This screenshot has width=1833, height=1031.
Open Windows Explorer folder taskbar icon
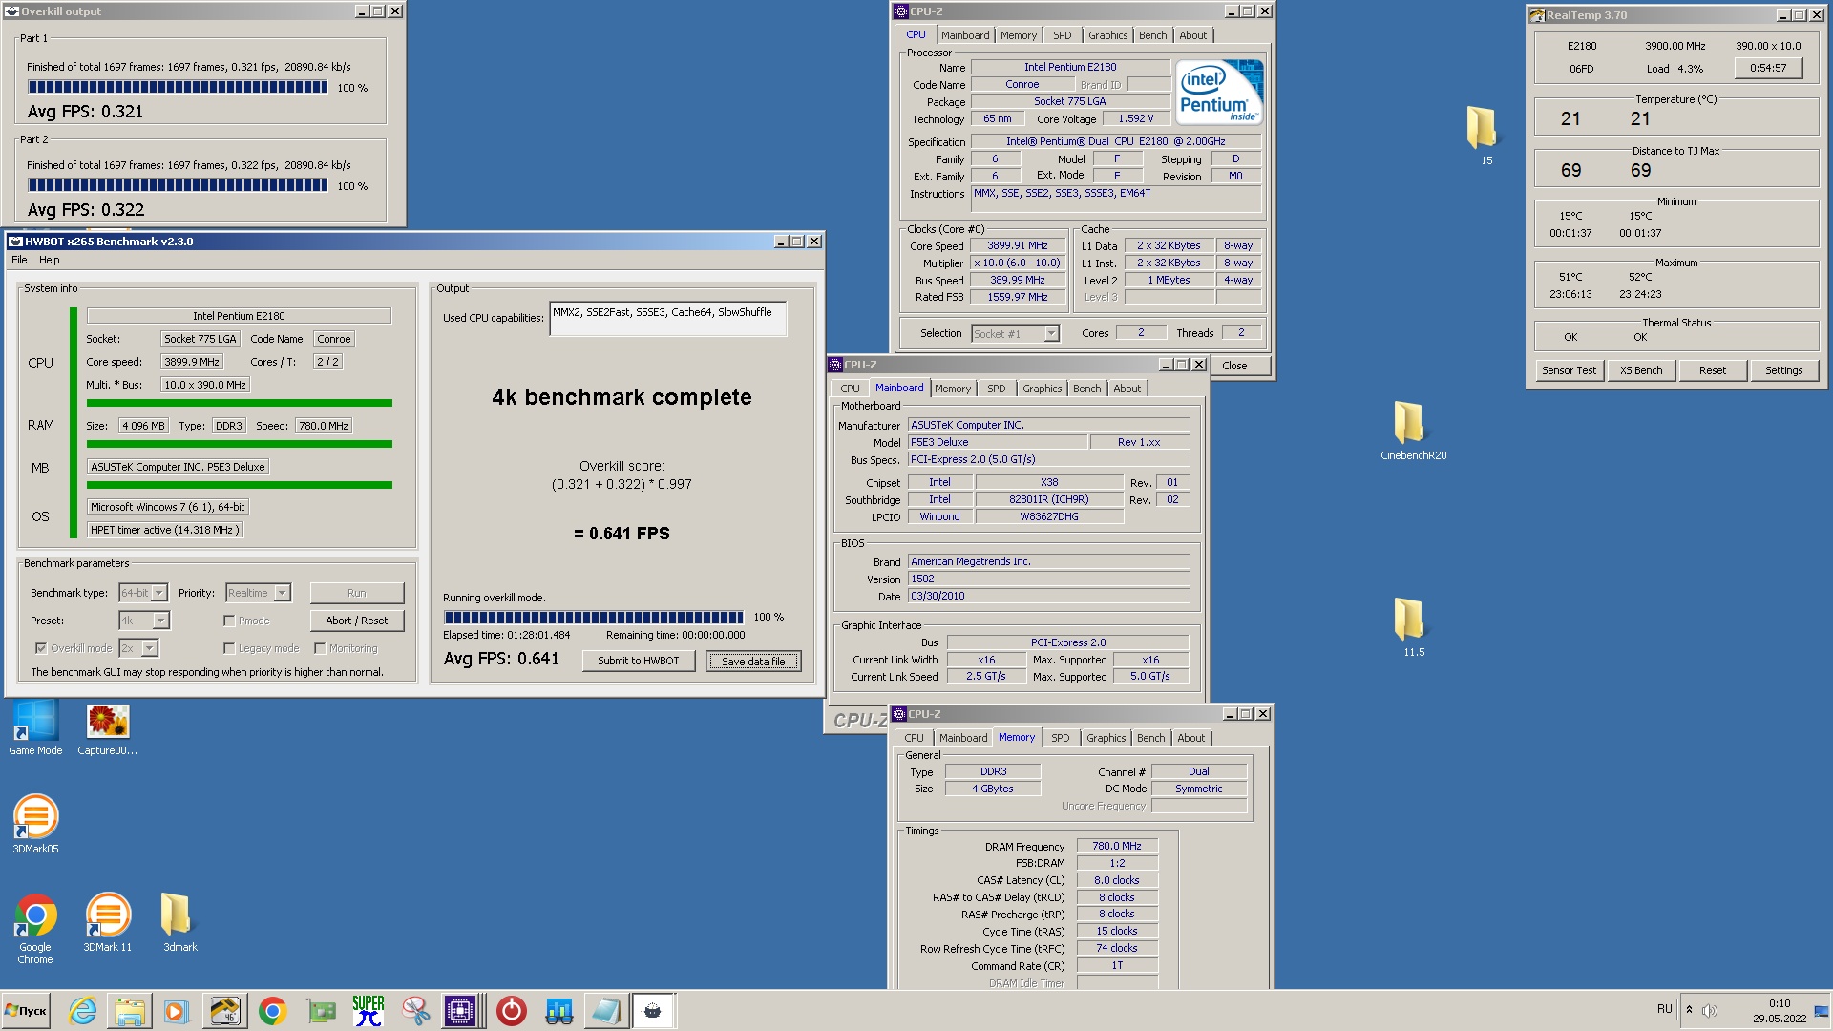(130, 1011)
